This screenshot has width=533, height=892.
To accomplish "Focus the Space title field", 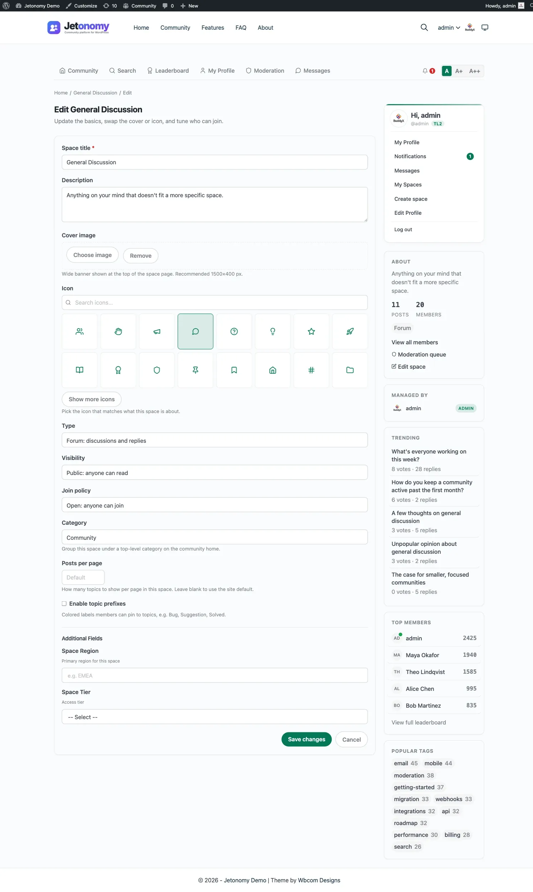I will [x=215, y=162].
